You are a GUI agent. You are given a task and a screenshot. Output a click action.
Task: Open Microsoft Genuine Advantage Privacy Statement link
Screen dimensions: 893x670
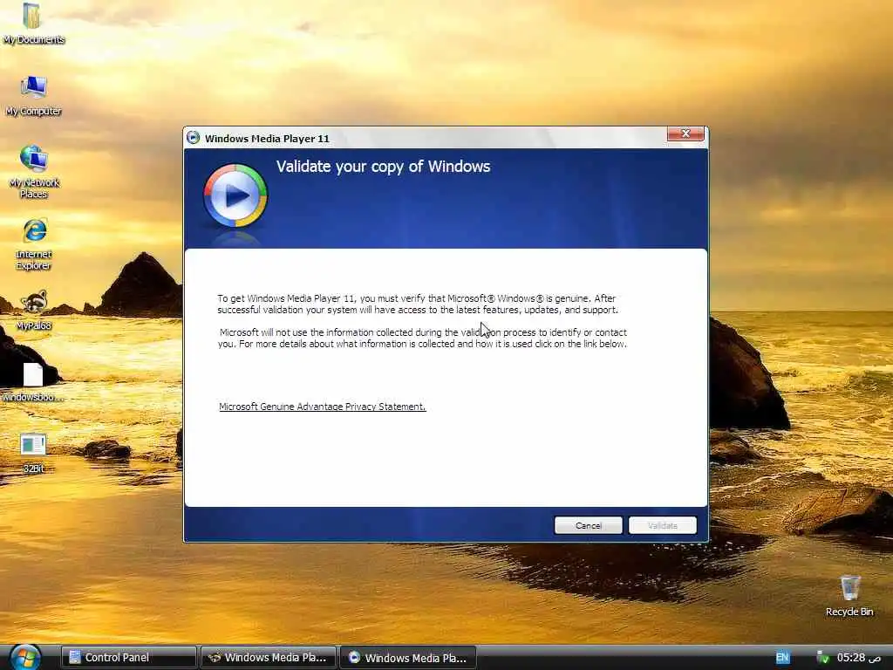tap(323, 407)
